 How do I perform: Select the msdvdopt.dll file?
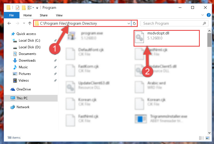[x=167, y=38]
